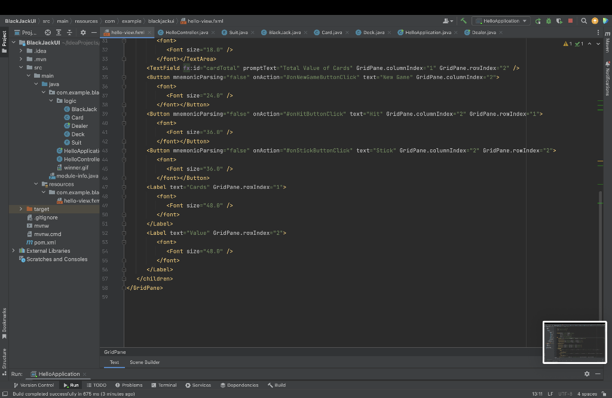This screenshot has height=398, width=612.
Task: Go to next highlighted error arrow
Action: 598,44
